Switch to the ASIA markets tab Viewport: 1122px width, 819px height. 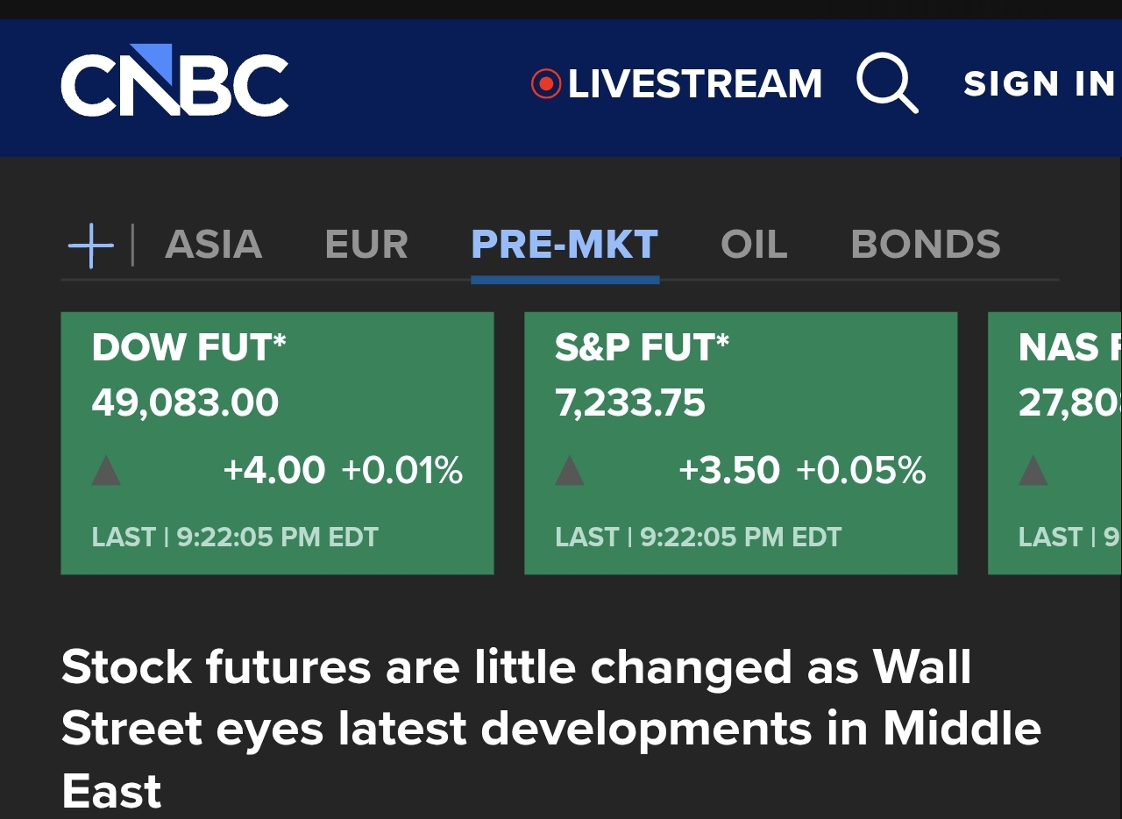[214, 245]
